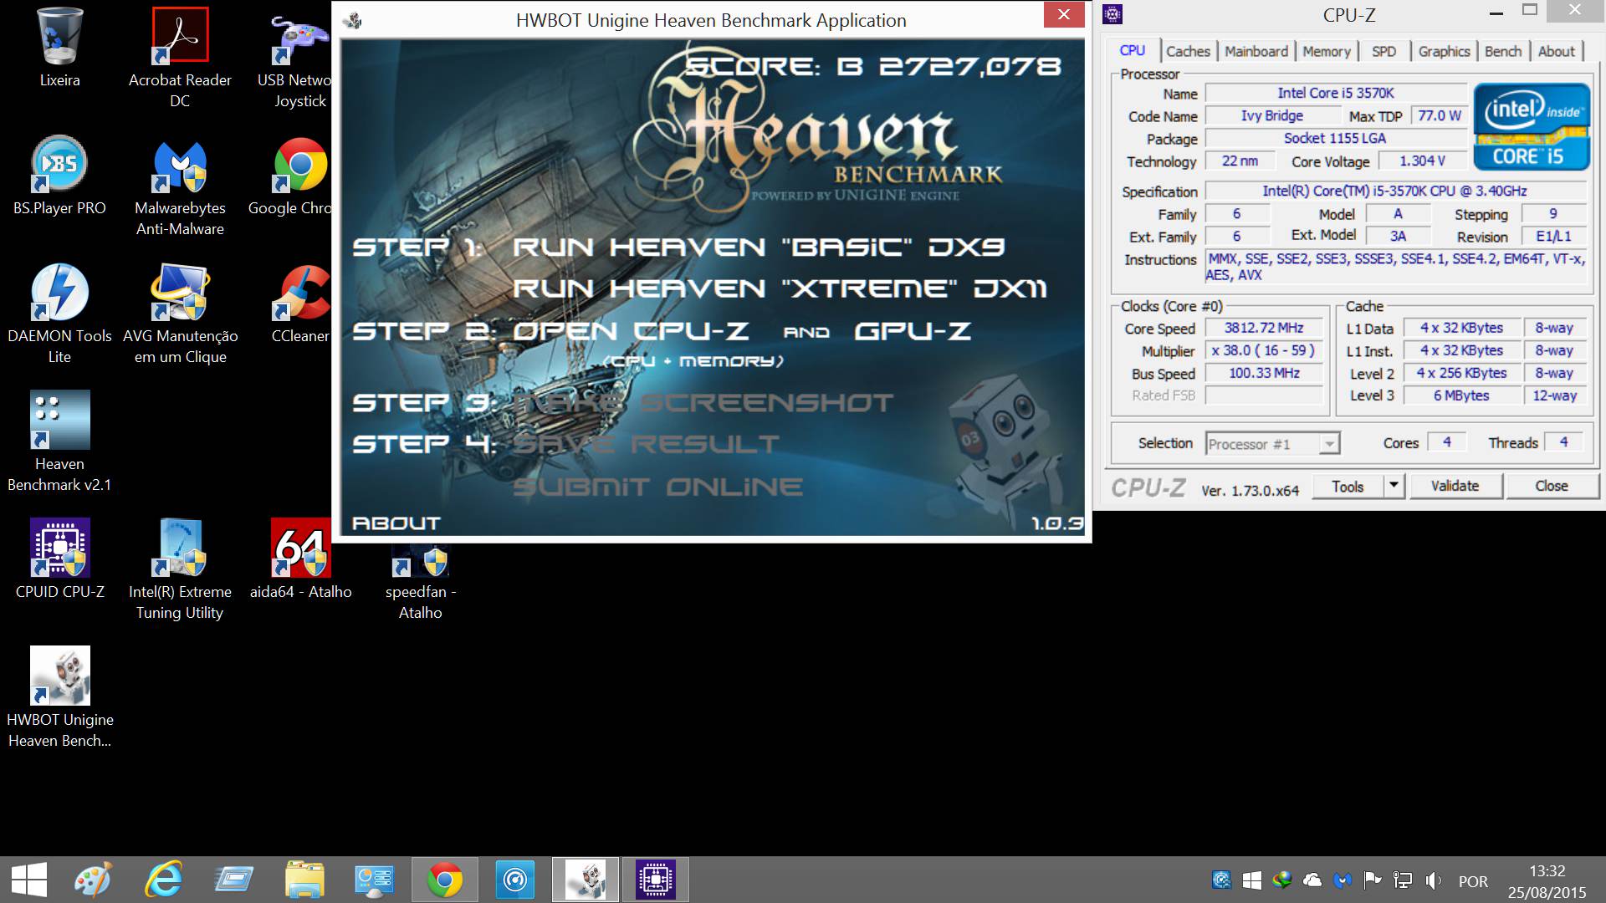The image size is (1606, 903).
Task: Click the Level 3 cache value 6 MBytes
Action: coord(1461,395)
